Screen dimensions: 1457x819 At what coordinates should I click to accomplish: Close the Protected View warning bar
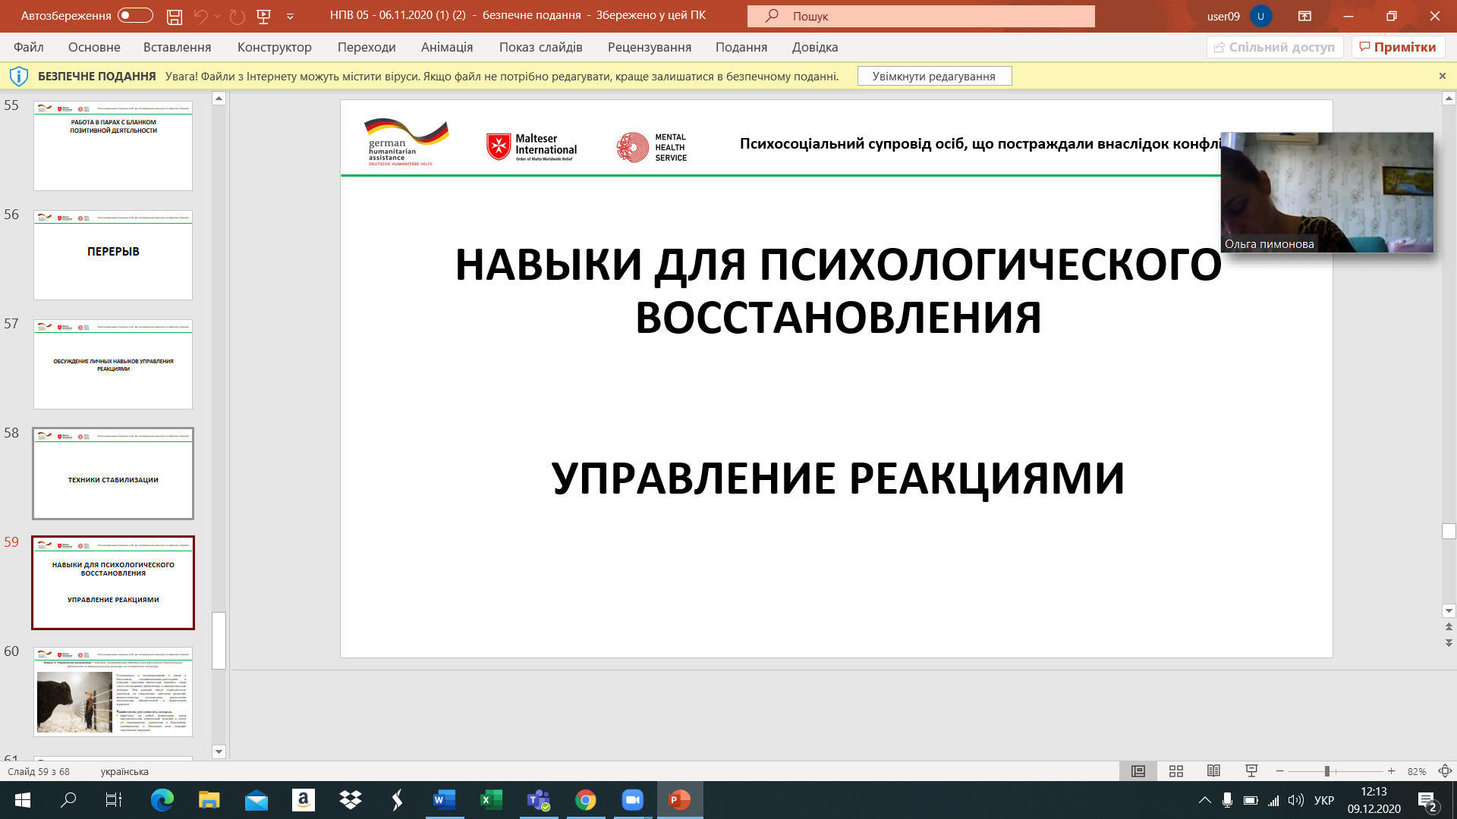(x=1442, y=76)
